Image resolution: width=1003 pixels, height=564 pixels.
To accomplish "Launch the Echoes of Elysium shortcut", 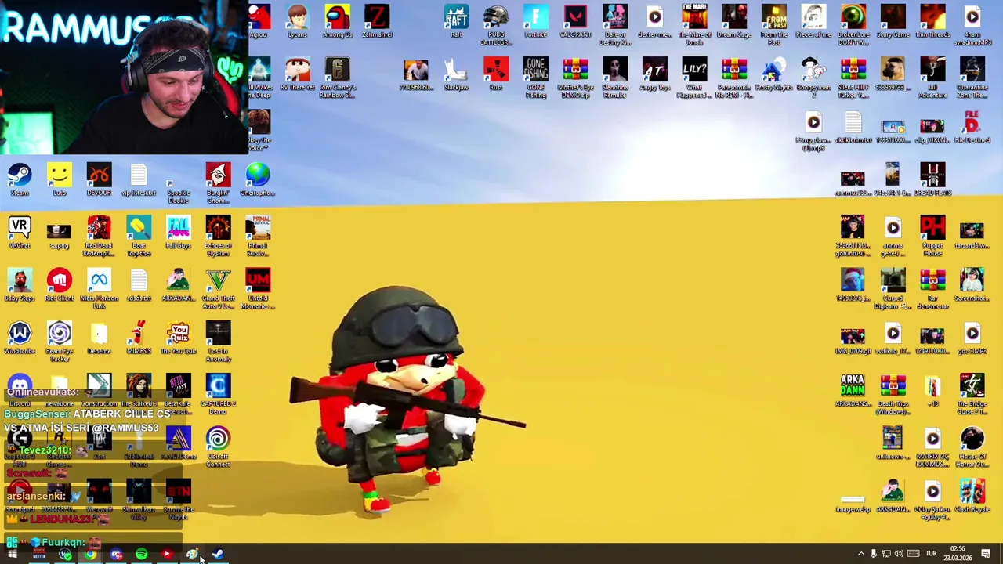I will (x=218, y=237).
